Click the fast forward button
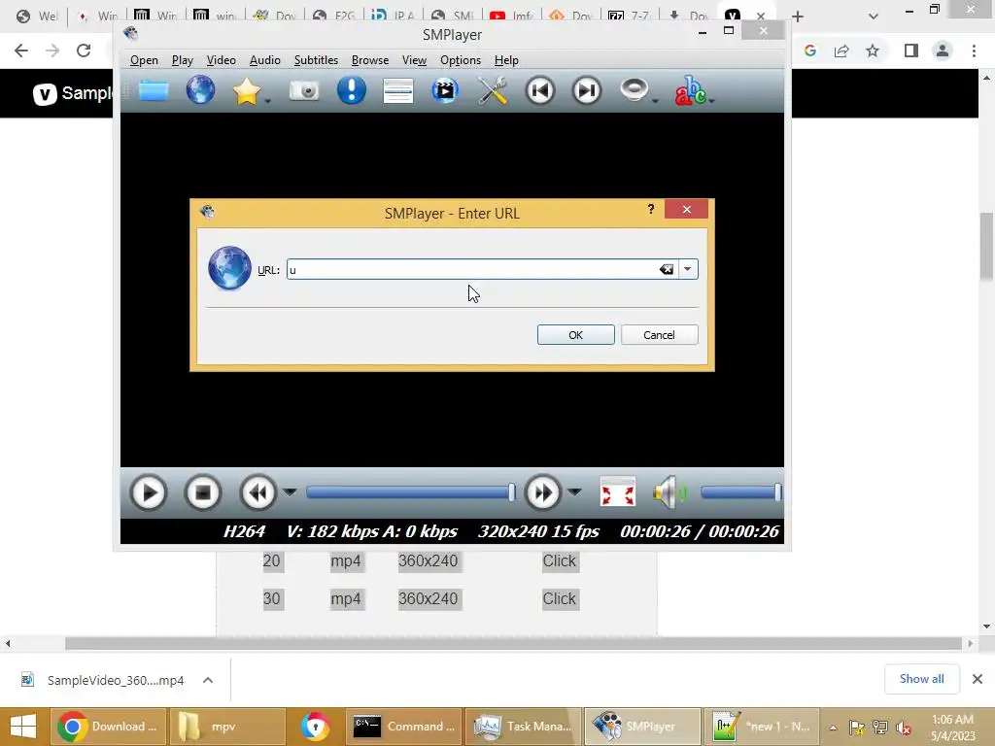The image size is (995, 746). [x=542, y=492]
